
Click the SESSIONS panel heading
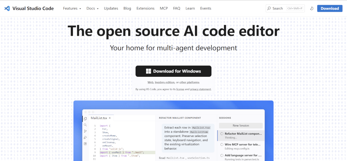(225, 118)
